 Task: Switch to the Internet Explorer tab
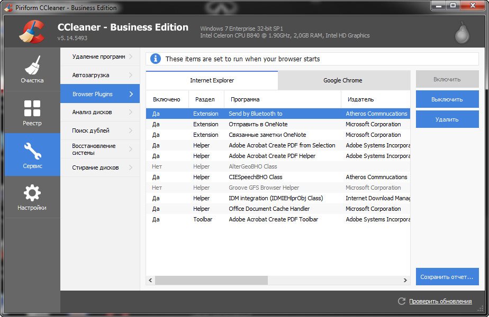[x=212, y=80]
